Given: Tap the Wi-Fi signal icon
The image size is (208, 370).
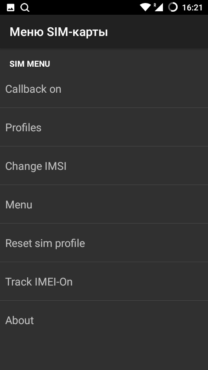Looking at the screenshot, I should click(145, 7).
